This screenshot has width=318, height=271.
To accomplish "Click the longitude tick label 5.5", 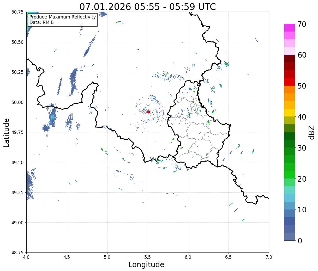I will [148, 257].
